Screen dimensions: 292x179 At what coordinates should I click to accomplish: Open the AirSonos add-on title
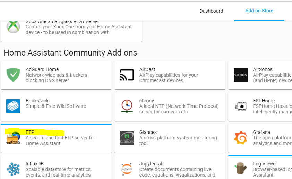(263, 69)
